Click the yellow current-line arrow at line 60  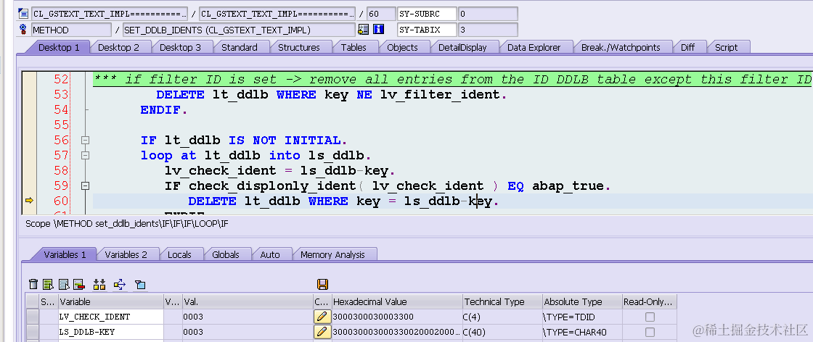pos(29,201)
